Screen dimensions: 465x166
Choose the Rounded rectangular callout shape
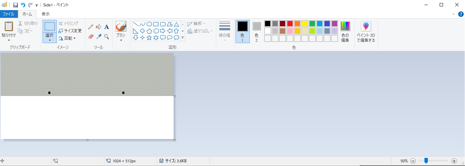(163, 38)
